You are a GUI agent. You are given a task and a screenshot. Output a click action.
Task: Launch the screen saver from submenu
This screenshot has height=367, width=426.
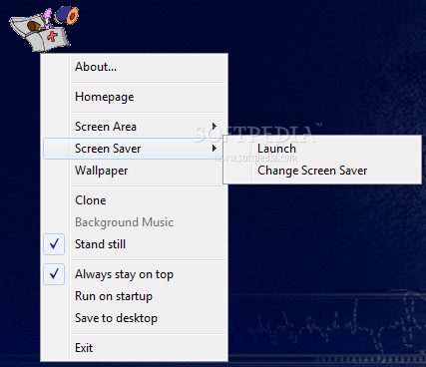pyautogui.click(x=322, y=149)
